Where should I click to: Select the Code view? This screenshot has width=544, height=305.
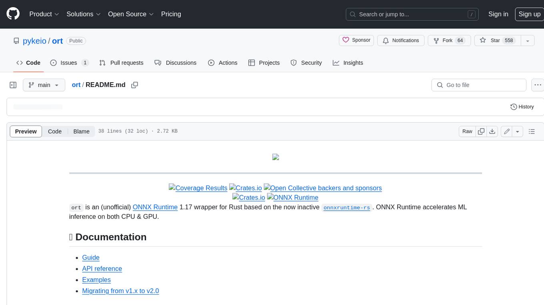coord(55,131)
